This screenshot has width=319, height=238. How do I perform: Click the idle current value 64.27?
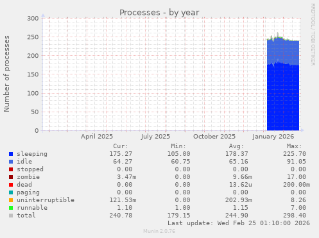click(x=123, y=162)
